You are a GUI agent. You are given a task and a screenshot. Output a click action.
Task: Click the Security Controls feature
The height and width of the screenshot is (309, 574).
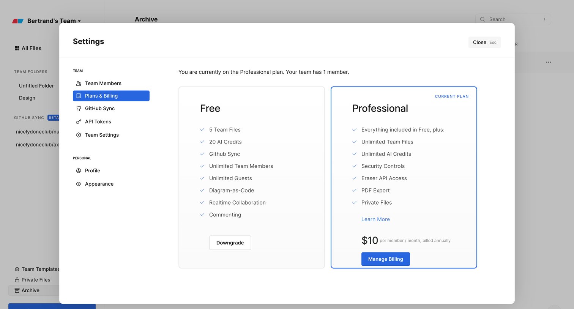tap(383, 166)
